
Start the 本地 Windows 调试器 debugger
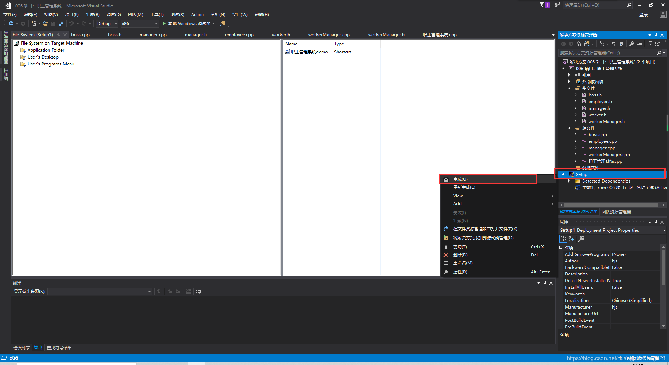click(188, 24)
